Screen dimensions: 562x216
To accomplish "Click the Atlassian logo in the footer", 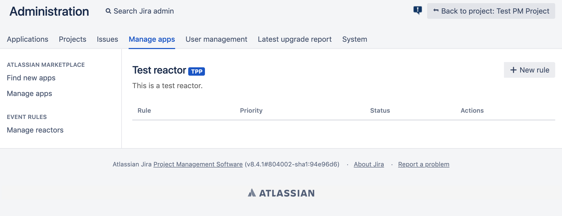I will pos(281,193).
